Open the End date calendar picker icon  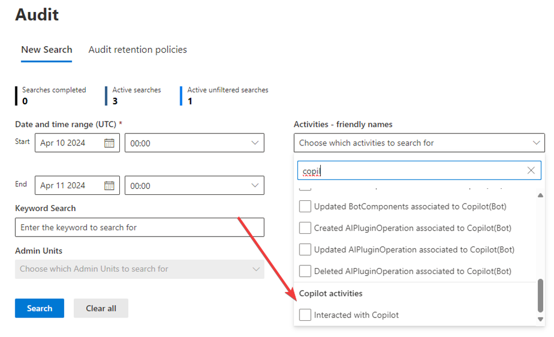[x=109, y=186]
